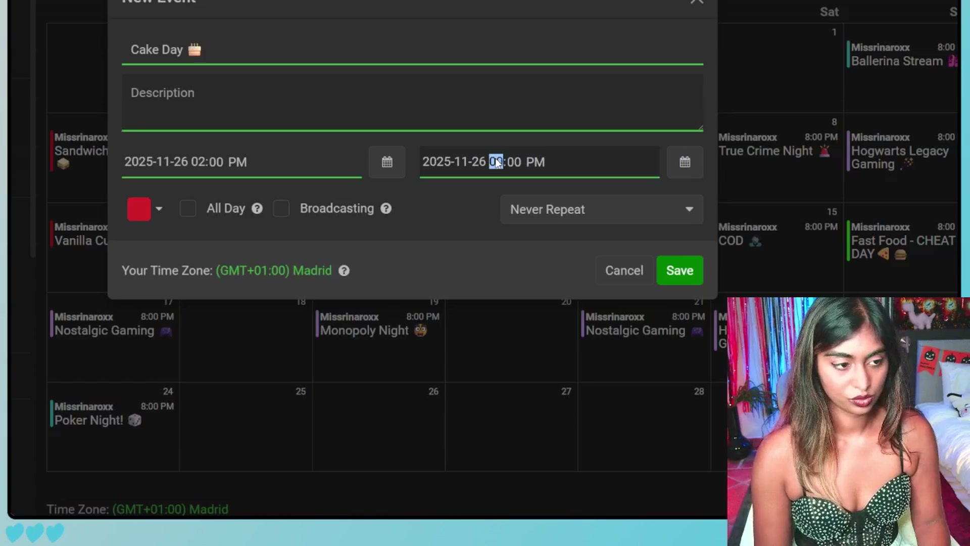The image size is (970, 546).
Task: Open end date calendar picker icon
Action: coord(685,162)
